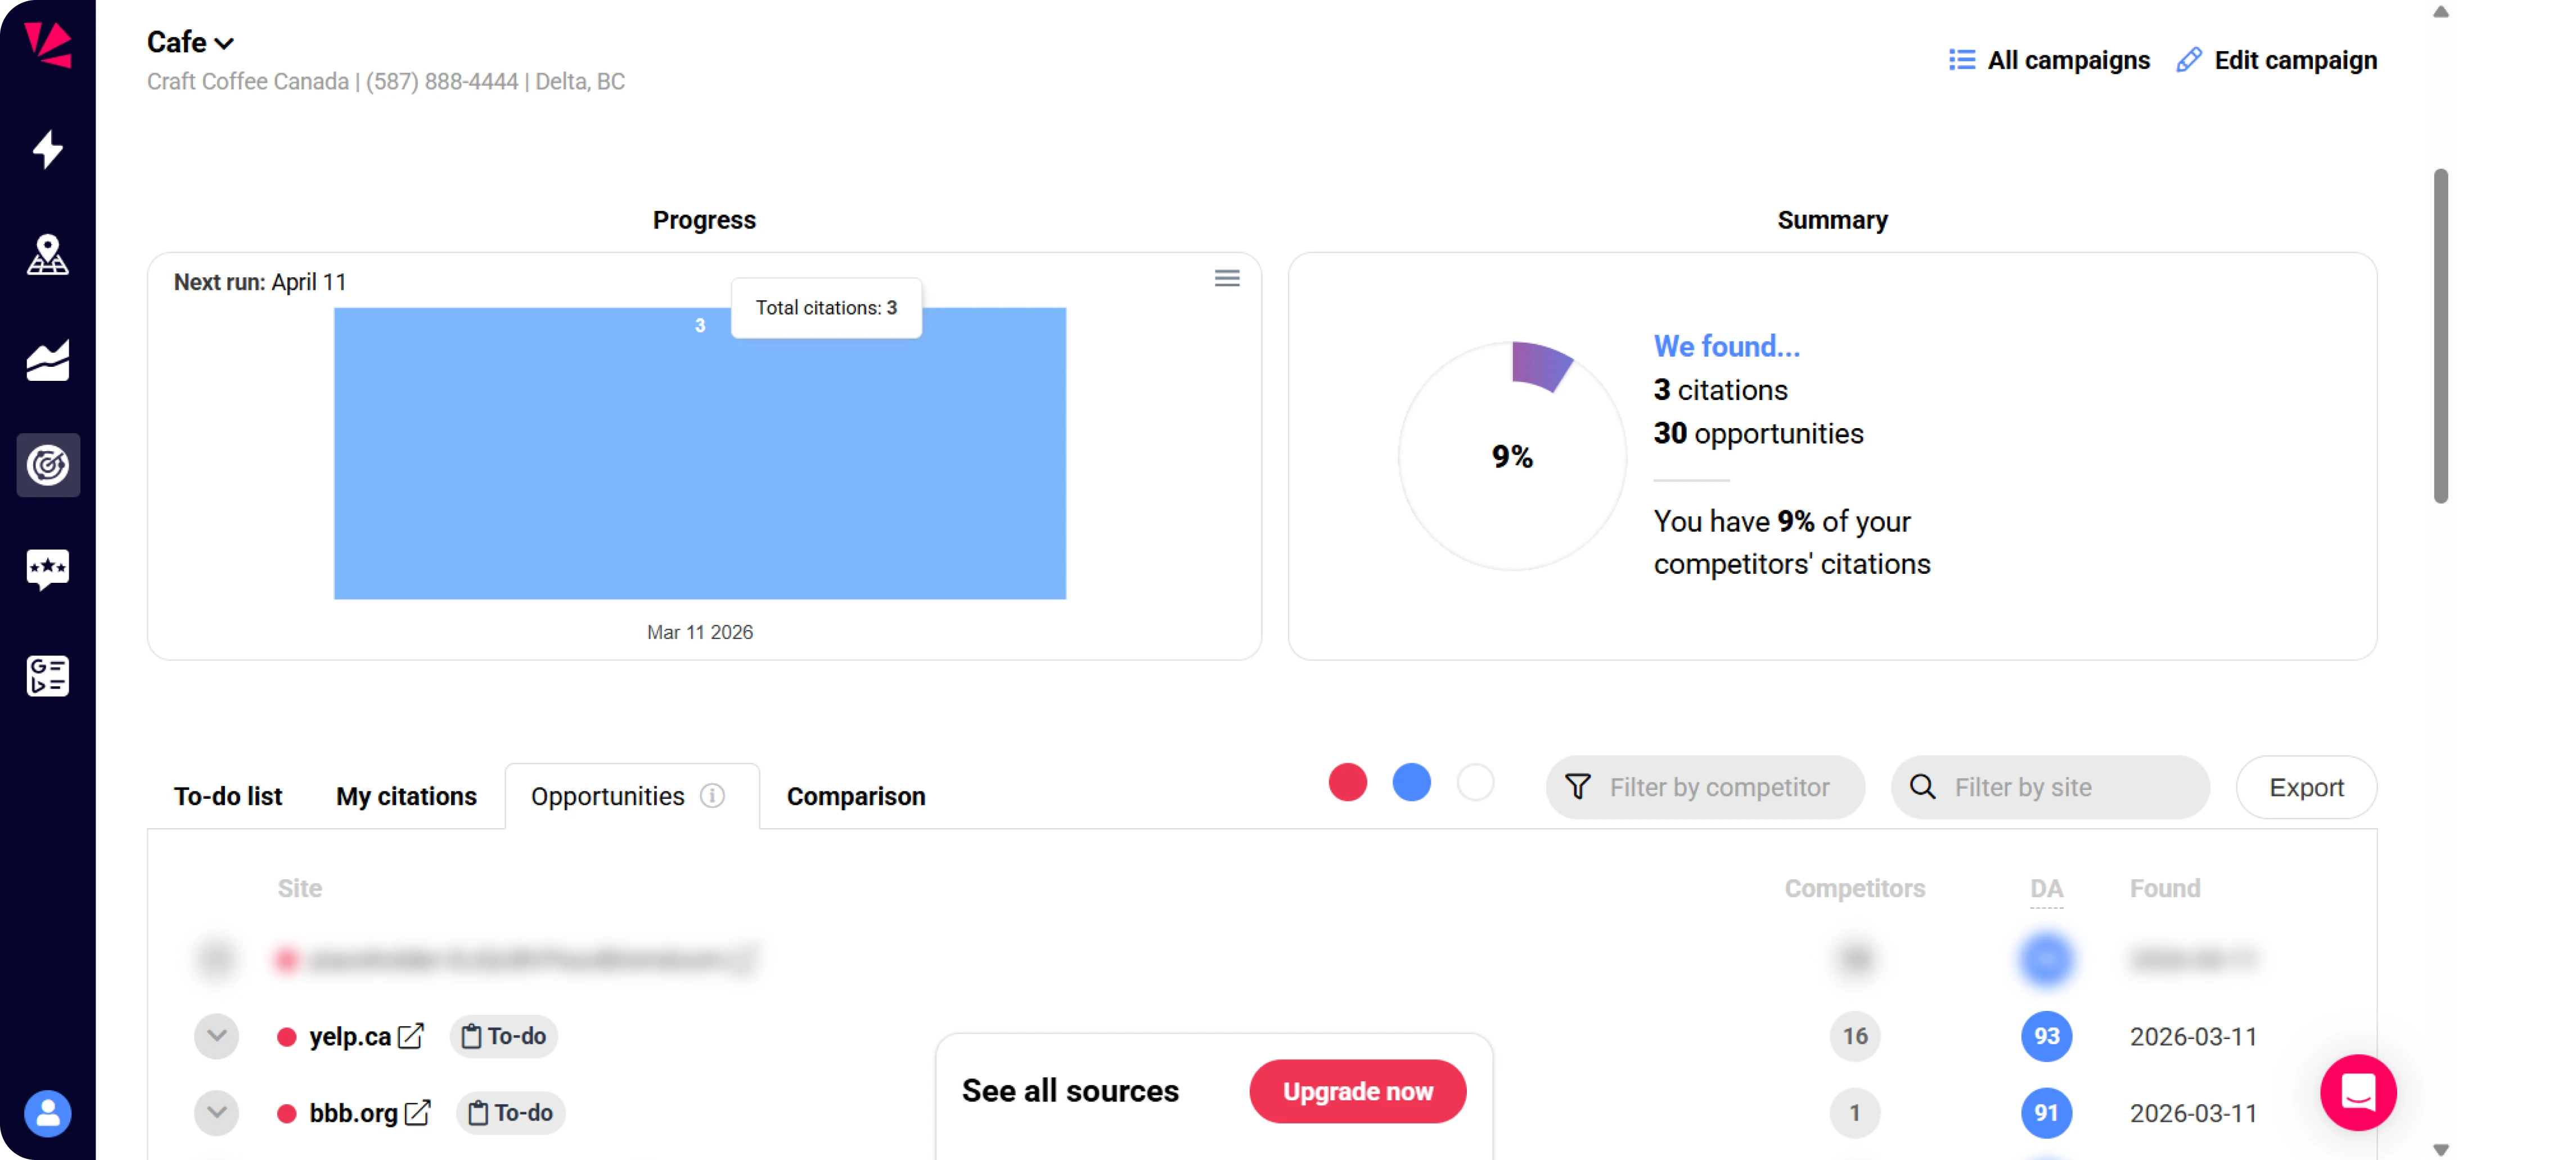Open the user account avatar
This screenshot has width=2576, height=1160.
[47, 1113]
